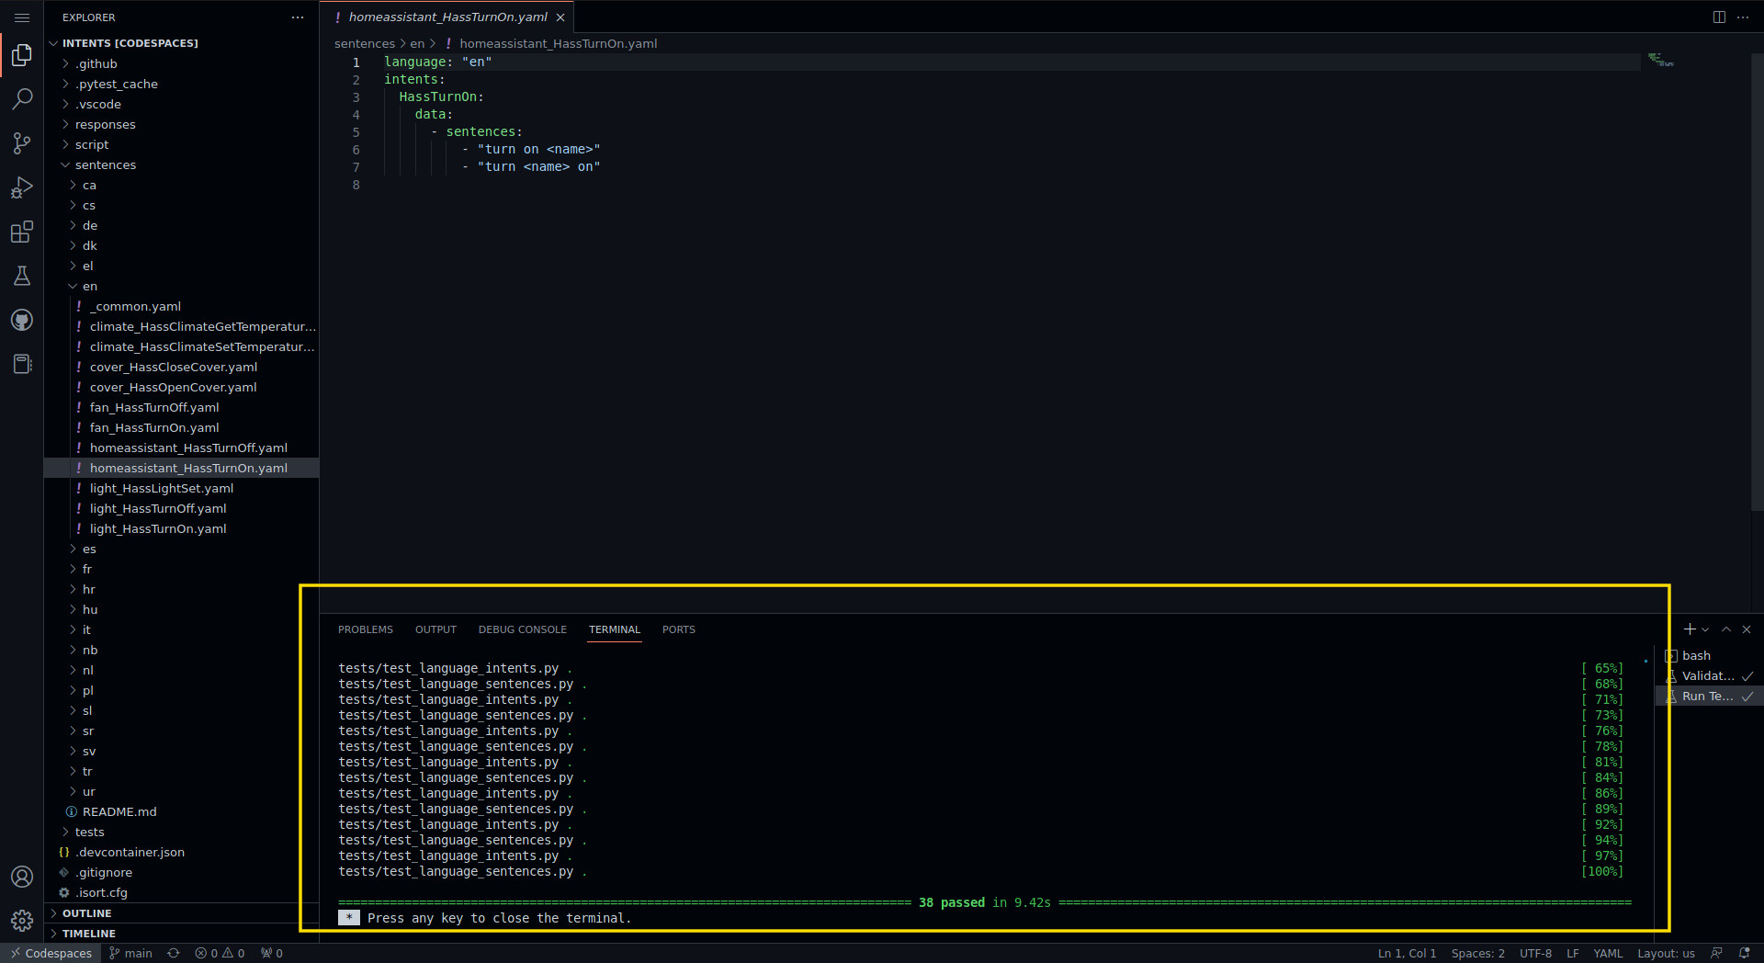1764x963 pixels.
Task: Show forwarded ports indicator in status bar
Action: pyautogui.click(x=272, y=953)
